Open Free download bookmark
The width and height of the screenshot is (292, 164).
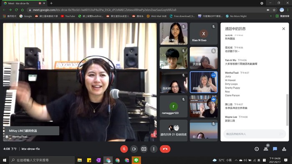coord(182,16)
